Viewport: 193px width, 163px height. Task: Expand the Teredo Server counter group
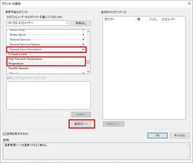pos(83,35)
